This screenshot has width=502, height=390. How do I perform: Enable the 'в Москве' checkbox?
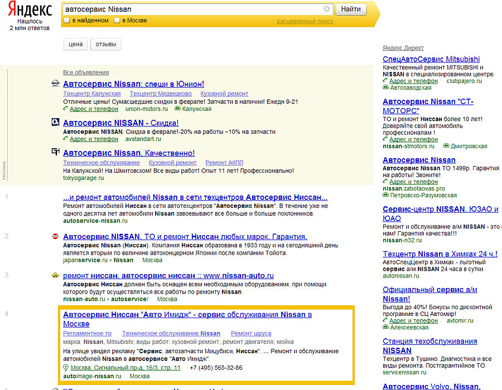coord(117,21)
